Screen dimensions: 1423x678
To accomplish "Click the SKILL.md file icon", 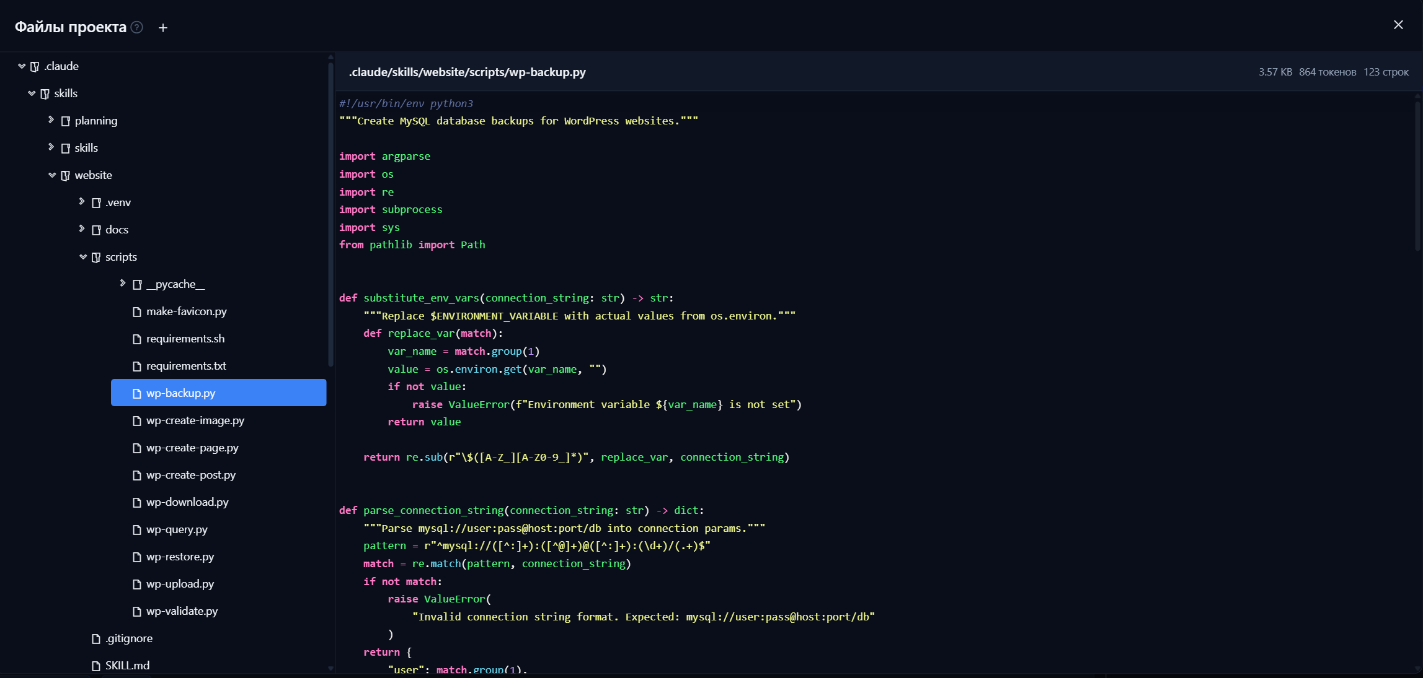I will coord(96,666).
